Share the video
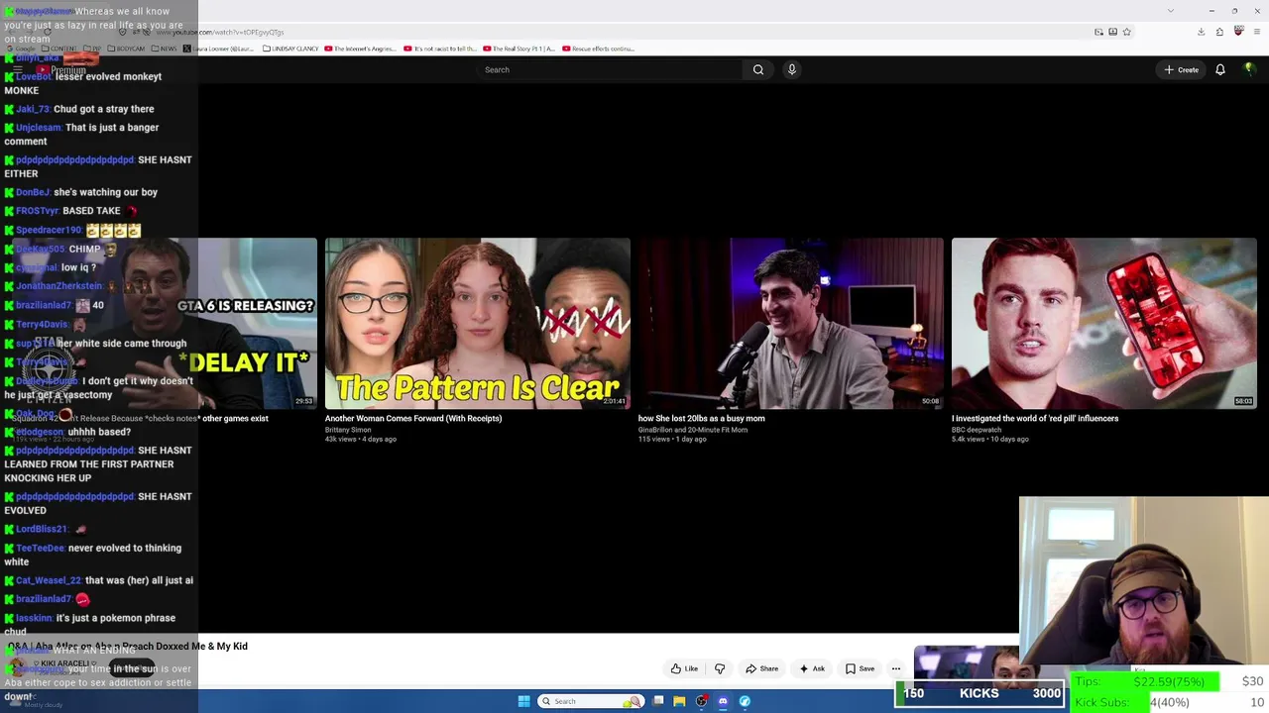 762,668
